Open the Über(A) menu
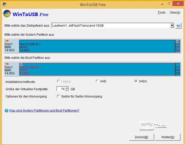The height and width of the screenshot is (145, 185). point(175,13)
